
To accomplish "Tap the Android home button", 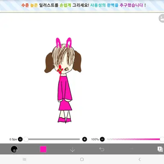I will [82, 159].
